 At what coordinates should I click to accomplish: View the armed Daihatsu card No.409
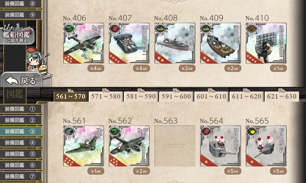pyautogui.click(x=221, y=43)
